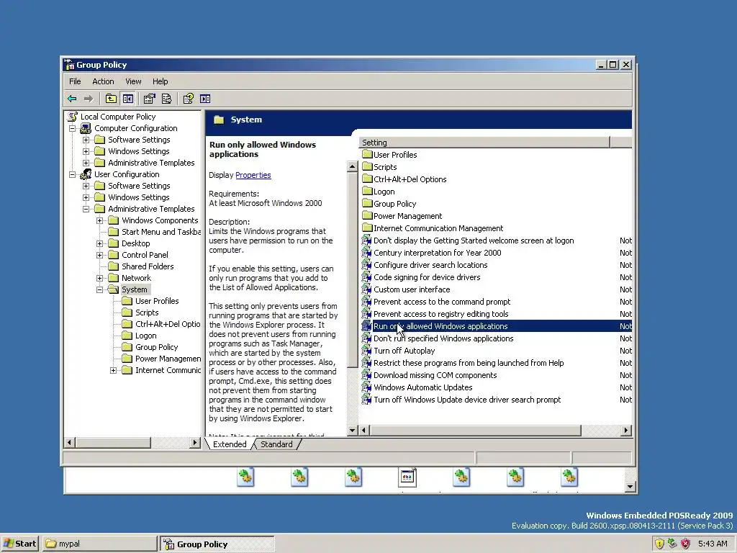Expand Software Settings under Computer Configuration
Screen dimensions: 737x553
[x=86, y=140]
